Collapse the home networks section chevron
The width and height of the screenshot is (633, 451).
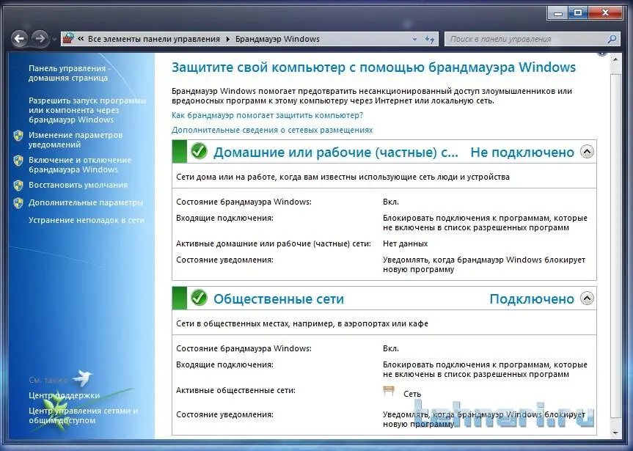(x=587, y=151)
